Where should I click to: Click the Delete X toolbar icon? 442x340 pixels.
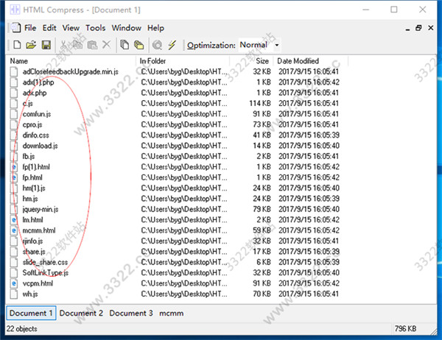(107, 44)
